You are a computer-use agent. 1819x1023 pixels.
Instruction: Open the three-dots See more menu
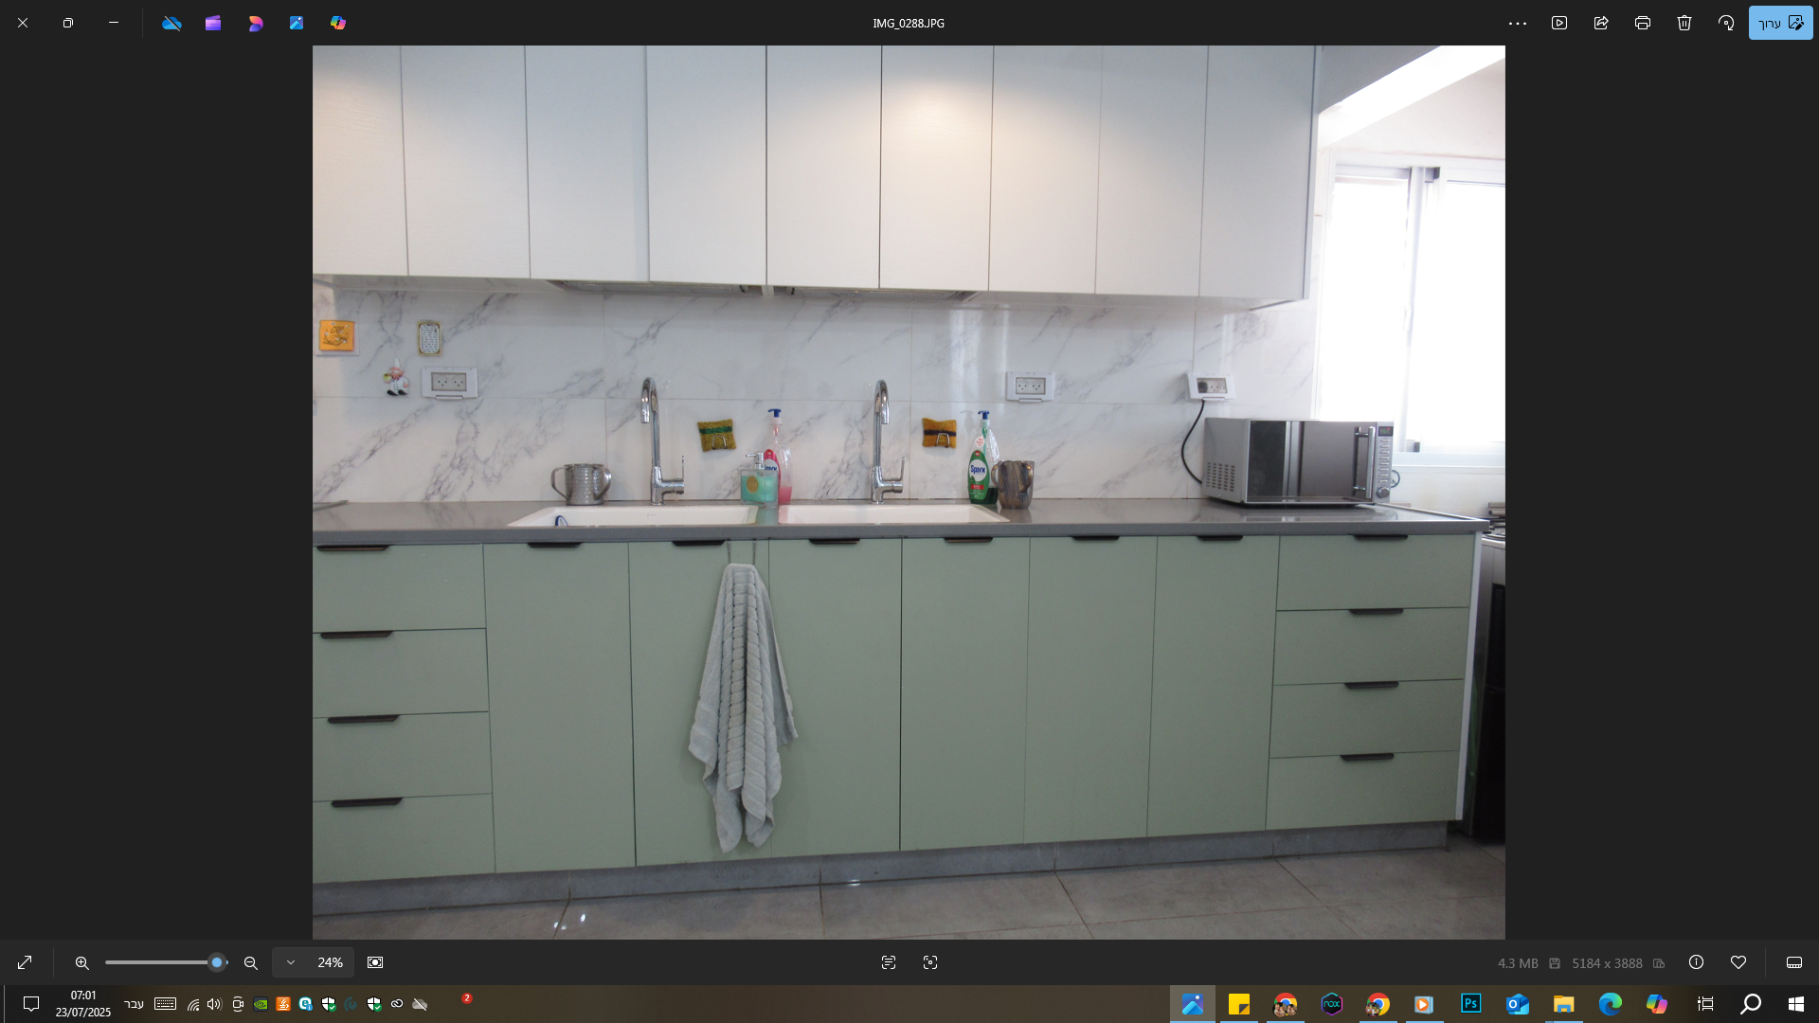point(1518,23)
